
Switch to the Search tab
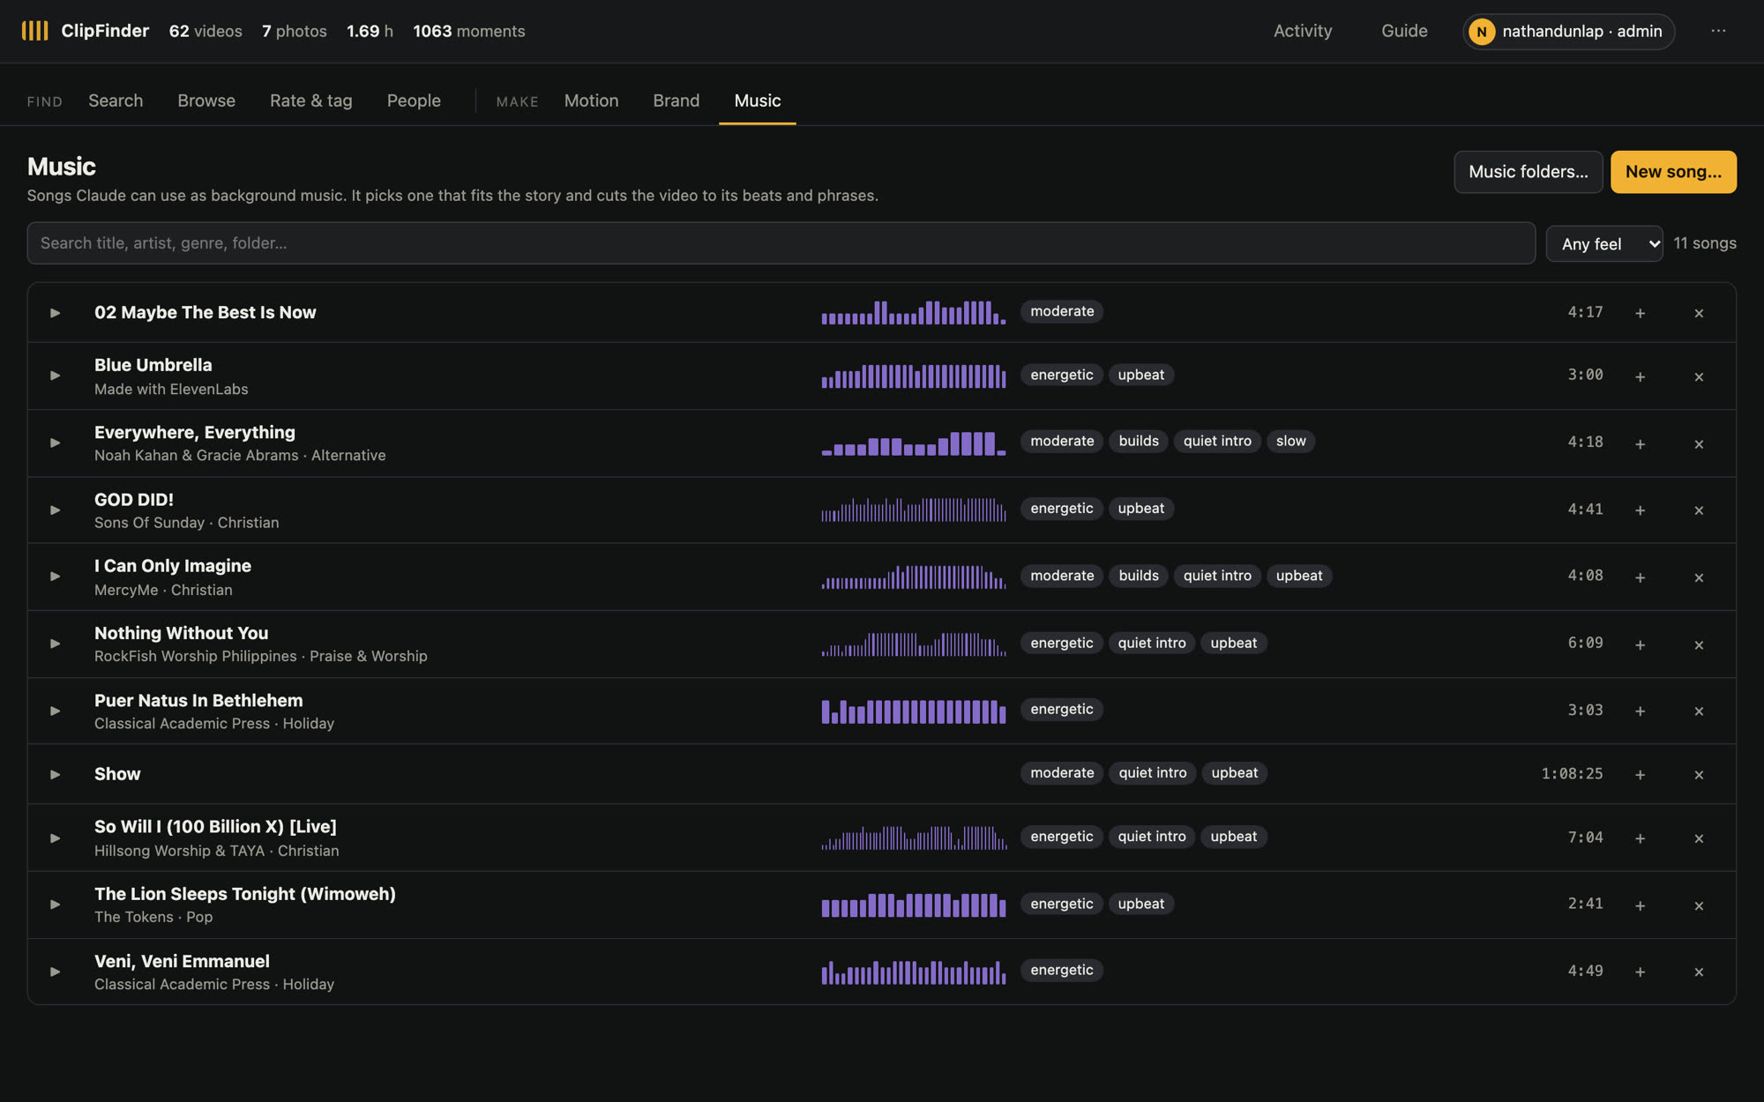116,101
